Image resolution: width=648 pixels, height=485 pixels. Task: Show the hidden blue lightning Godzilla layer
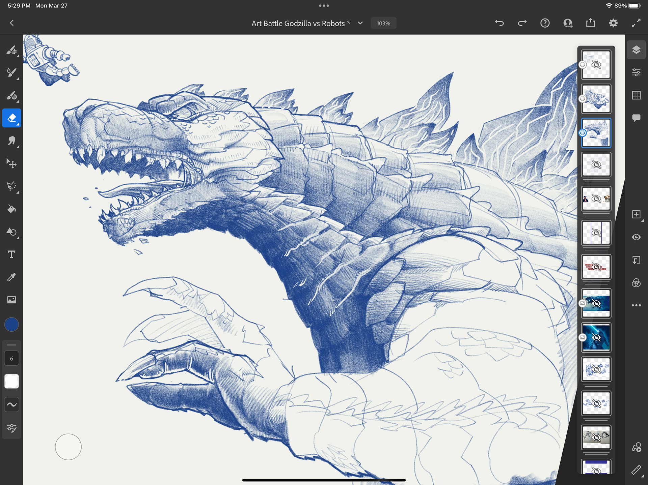(x=596, y=337)
